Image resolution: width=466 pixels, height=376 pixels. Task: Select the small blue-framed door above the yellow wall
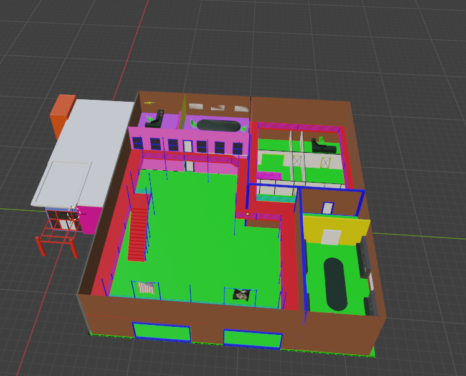328,208
